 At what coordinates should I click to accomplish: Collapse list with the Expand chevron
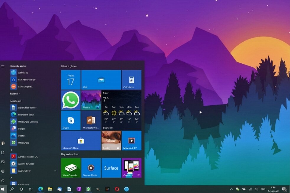15,94
